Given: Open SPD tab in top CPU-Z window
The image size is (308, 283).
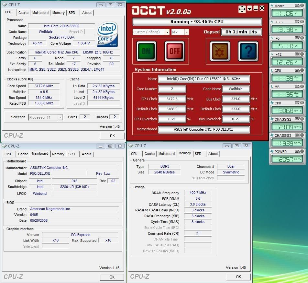Looking at the screenshot, I should [x=72, y=13].
